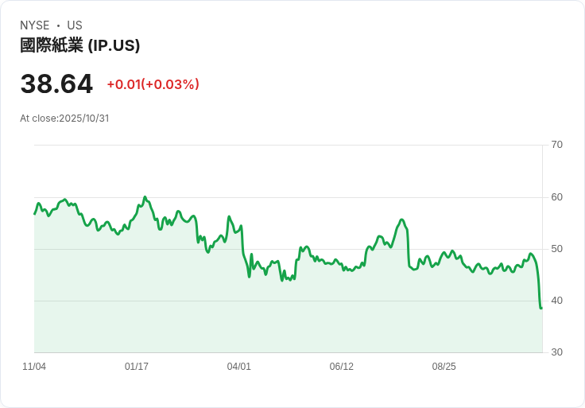Click the 國際紙業 (IP.US) stock title
Image resolution: width=585 pixels, height=408 pixels.
79,45
